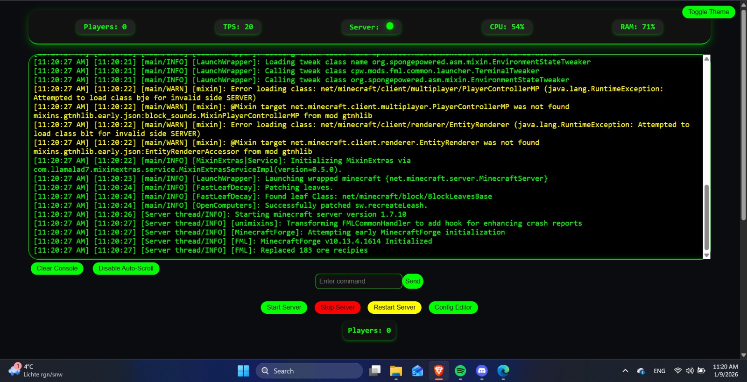
Task: Click the 'MinecraftForge v10.13.4.1614 Initialized' log line
Action: (233, 241)
